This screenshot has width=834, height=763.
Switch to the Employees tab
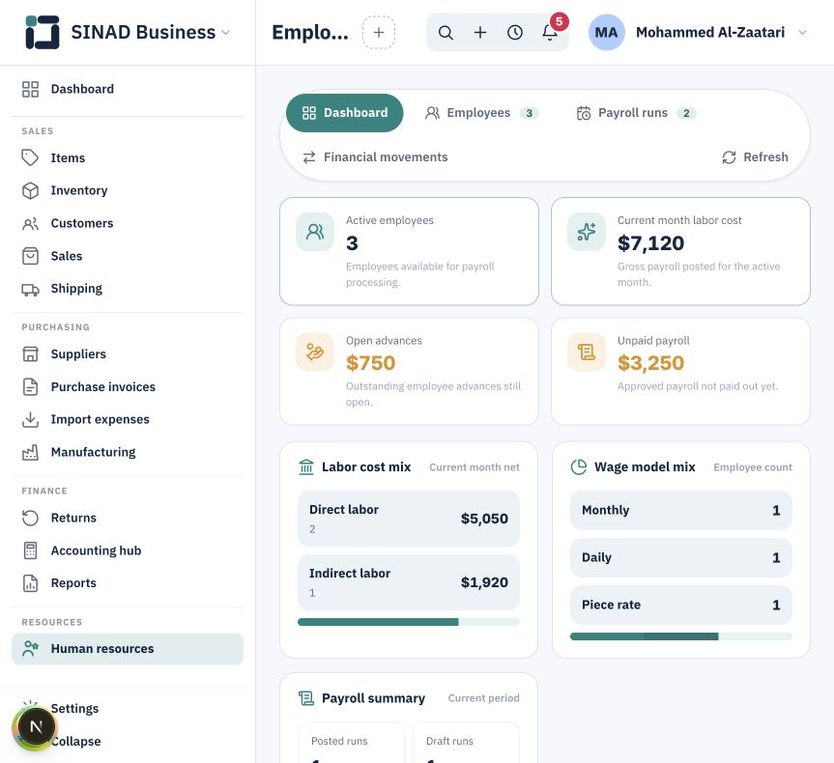482,113
